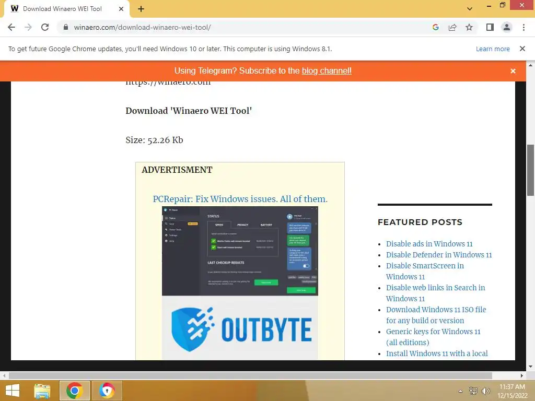Click the padlock site info icon
This screenshot has width=535, height=401.
(x=66, y=27)
